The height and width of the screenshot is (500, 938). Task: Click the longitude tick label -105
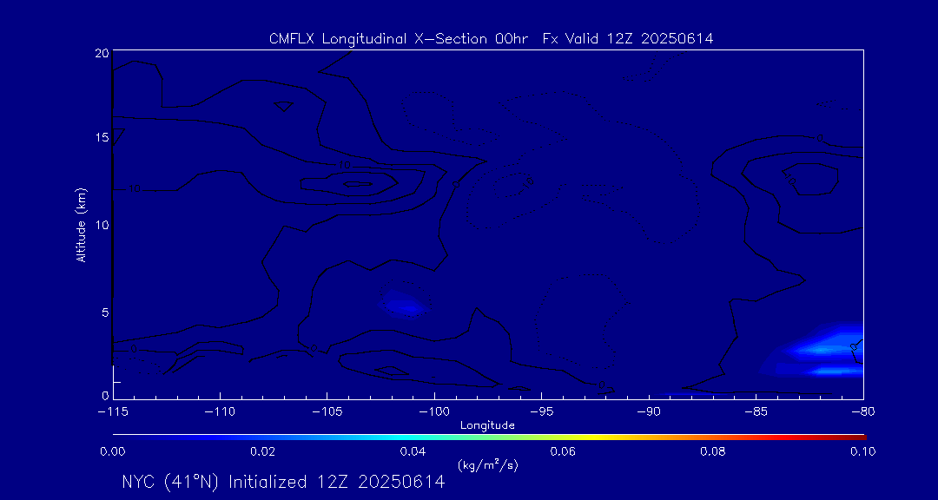coord(327,412)
